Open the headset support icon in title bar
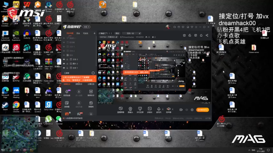 coord(174,27)
